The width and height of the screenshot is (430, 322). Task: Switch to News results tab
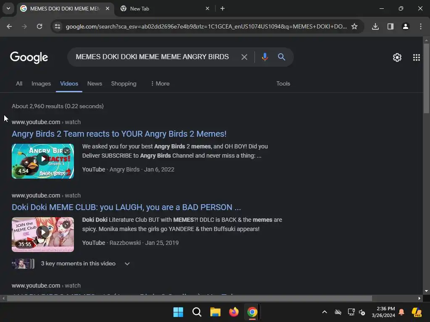point(94,83)
